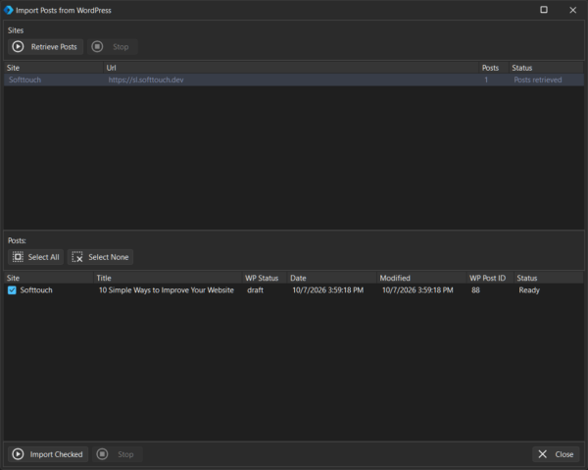
Task: Sort posts by Date column header
Action: pyautogui.click(x=332, y=278)
